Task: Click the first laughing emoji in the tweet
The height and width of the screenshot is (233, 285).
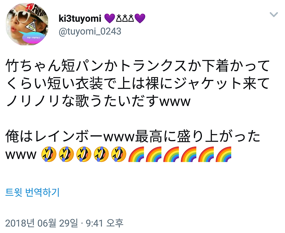Action: pos(49,154)
